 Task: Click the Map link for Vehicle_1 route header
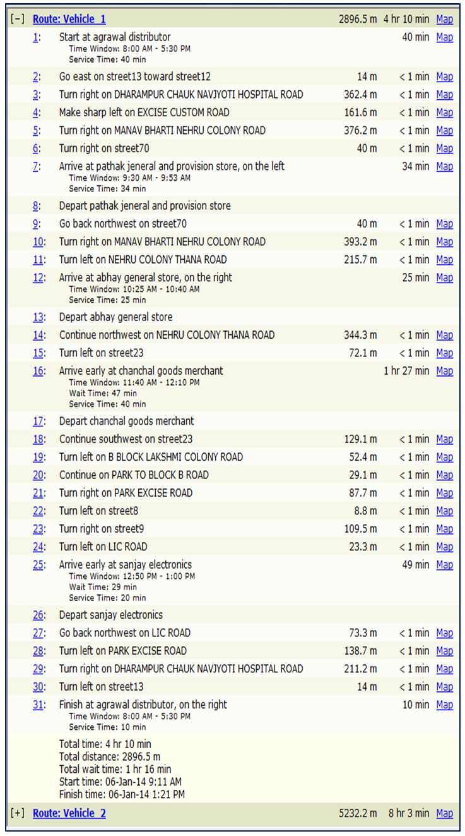pyautogui.click(x=444, y=20)
